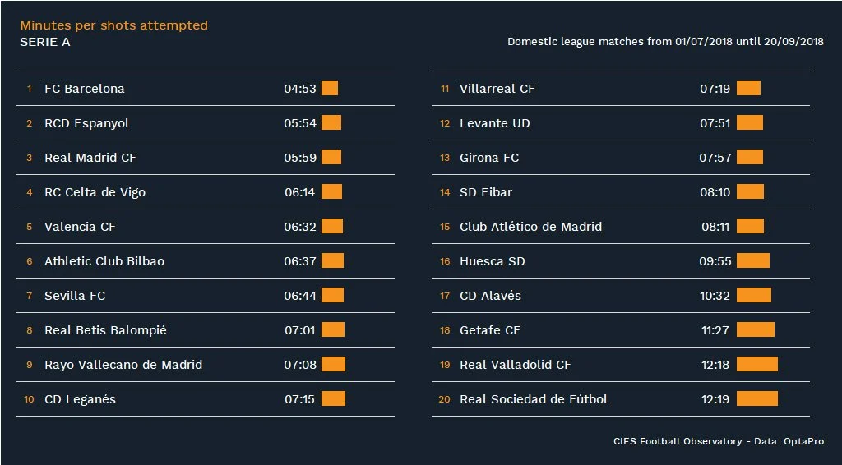Viewport: 842px width, 465px height.
Task: Choose Club Atlético de Madrid entry
Action: [x=530, y=227]
